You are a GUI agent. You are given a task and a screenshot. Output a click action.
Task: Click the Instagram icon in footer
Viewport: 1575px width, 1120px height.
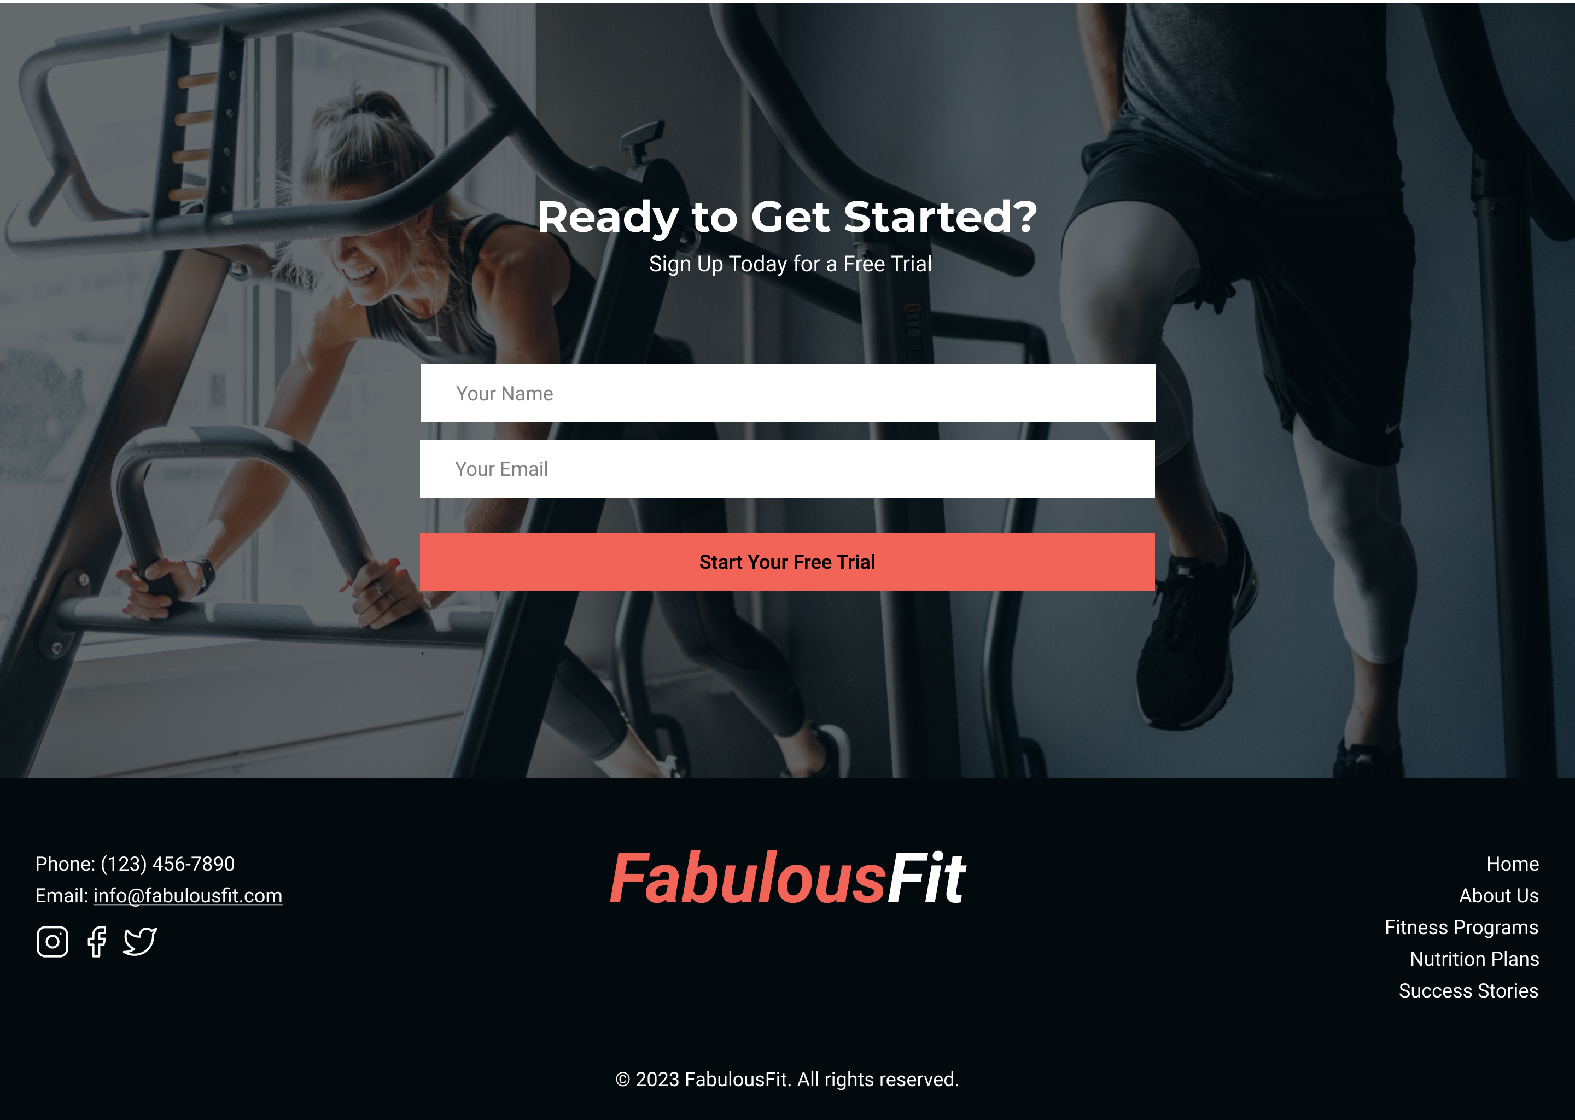[51, 942]
